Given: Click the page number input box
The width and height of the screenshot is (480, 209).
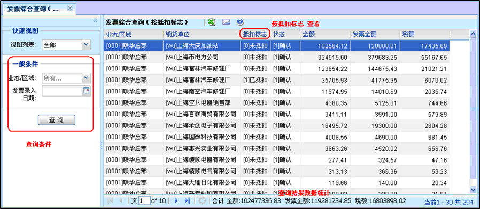Looking at the screenshot, I should point(144,201).
